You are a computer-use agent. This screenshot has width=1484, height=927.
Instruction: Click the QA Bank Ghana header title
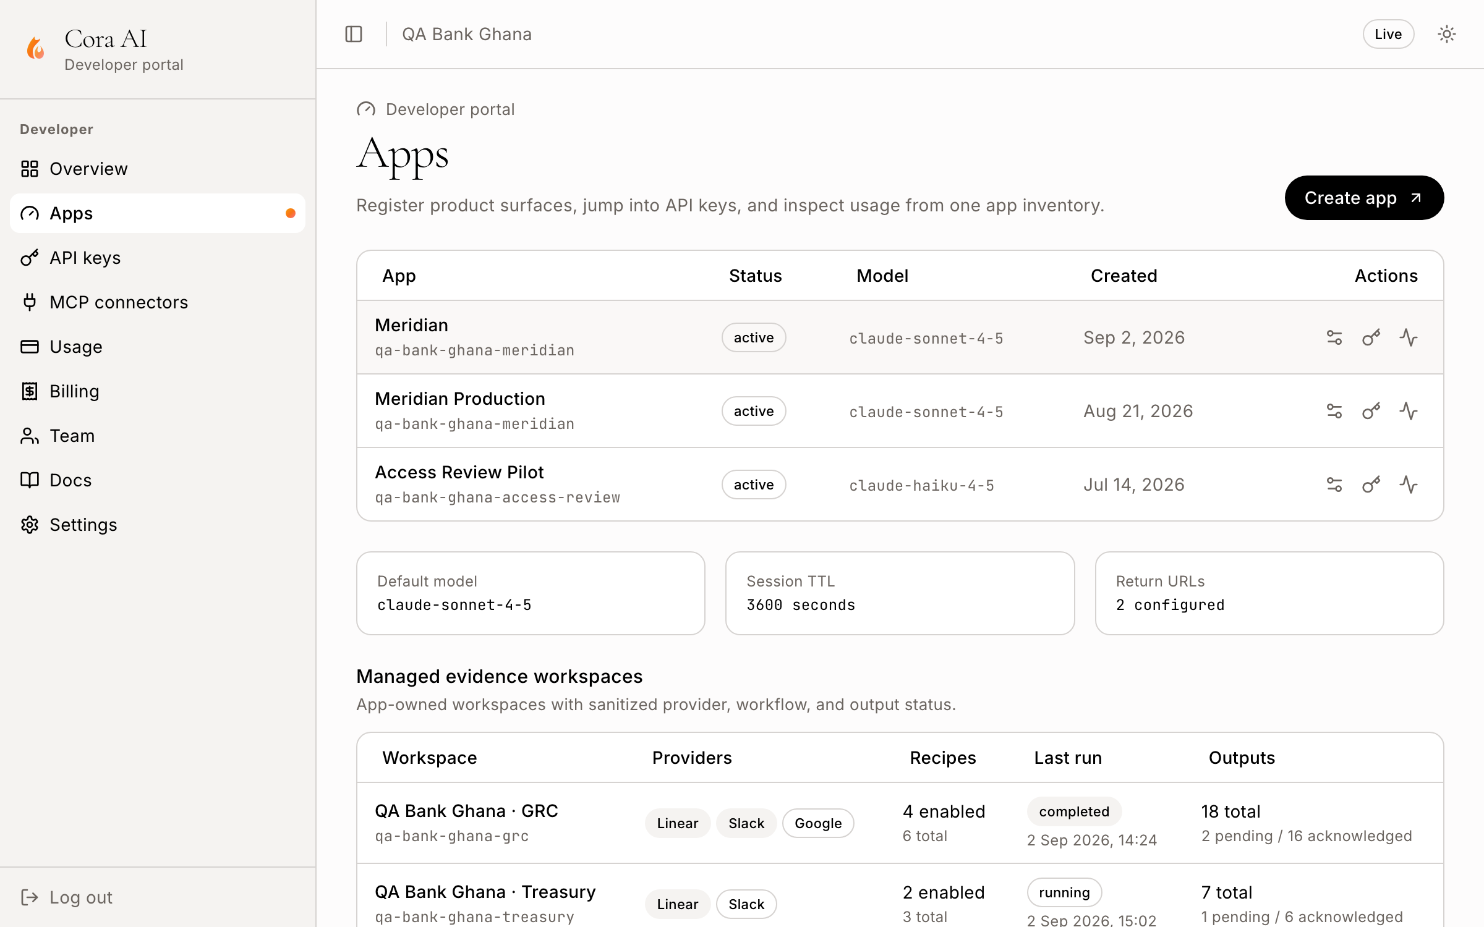click(467, 34)
